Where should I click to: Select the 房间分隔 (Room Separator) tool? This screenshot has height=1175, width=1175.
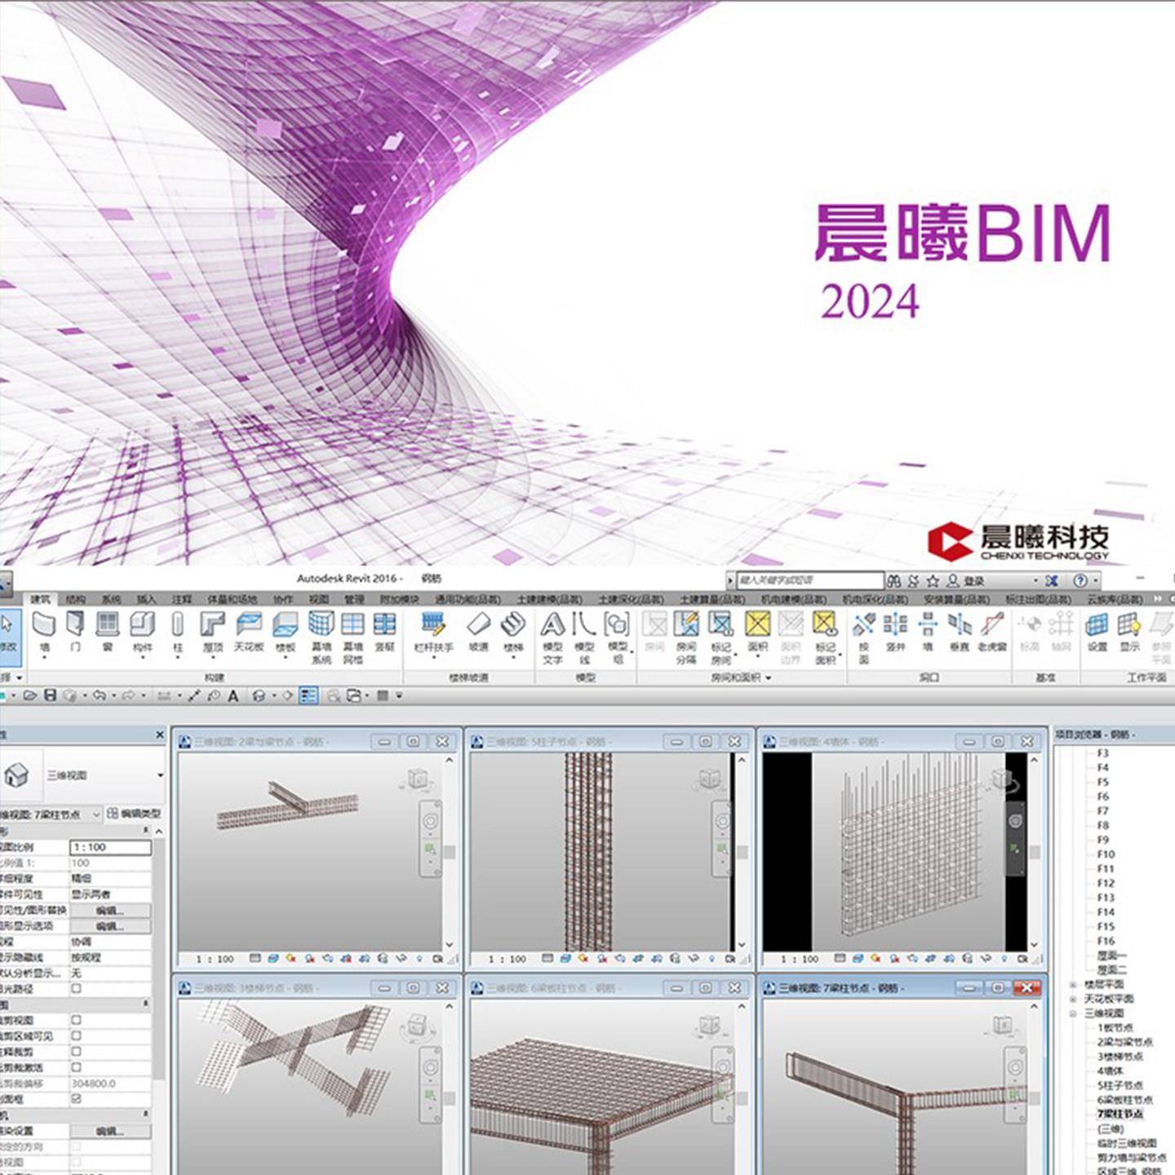pos(686,637)
